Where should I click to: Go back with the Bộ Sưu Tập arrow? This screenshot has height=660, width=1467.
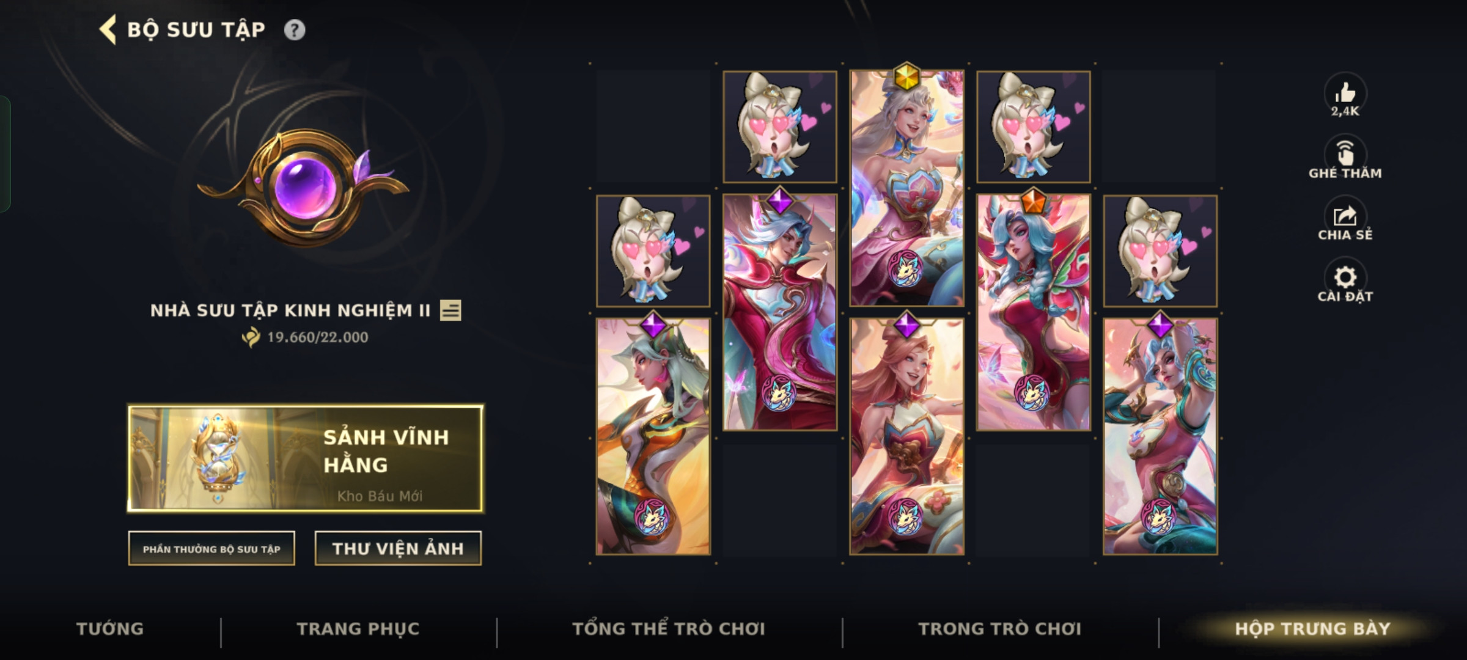tap(108, 30)
